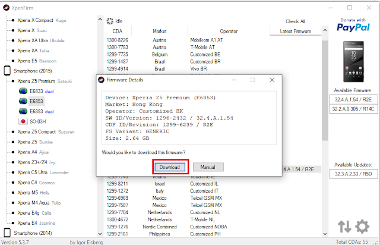Viewport: 380px width, 245px height.
Task: Select the 1300-8226 Mobilkom A1 AT row
Action: pyautogui.click(x=213, y=40)
